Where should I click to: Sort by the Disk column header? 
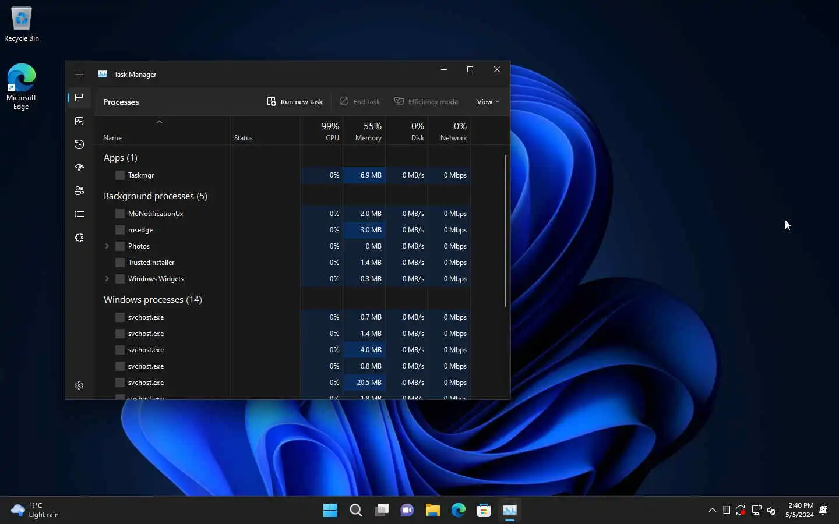[x=407, y=131]
